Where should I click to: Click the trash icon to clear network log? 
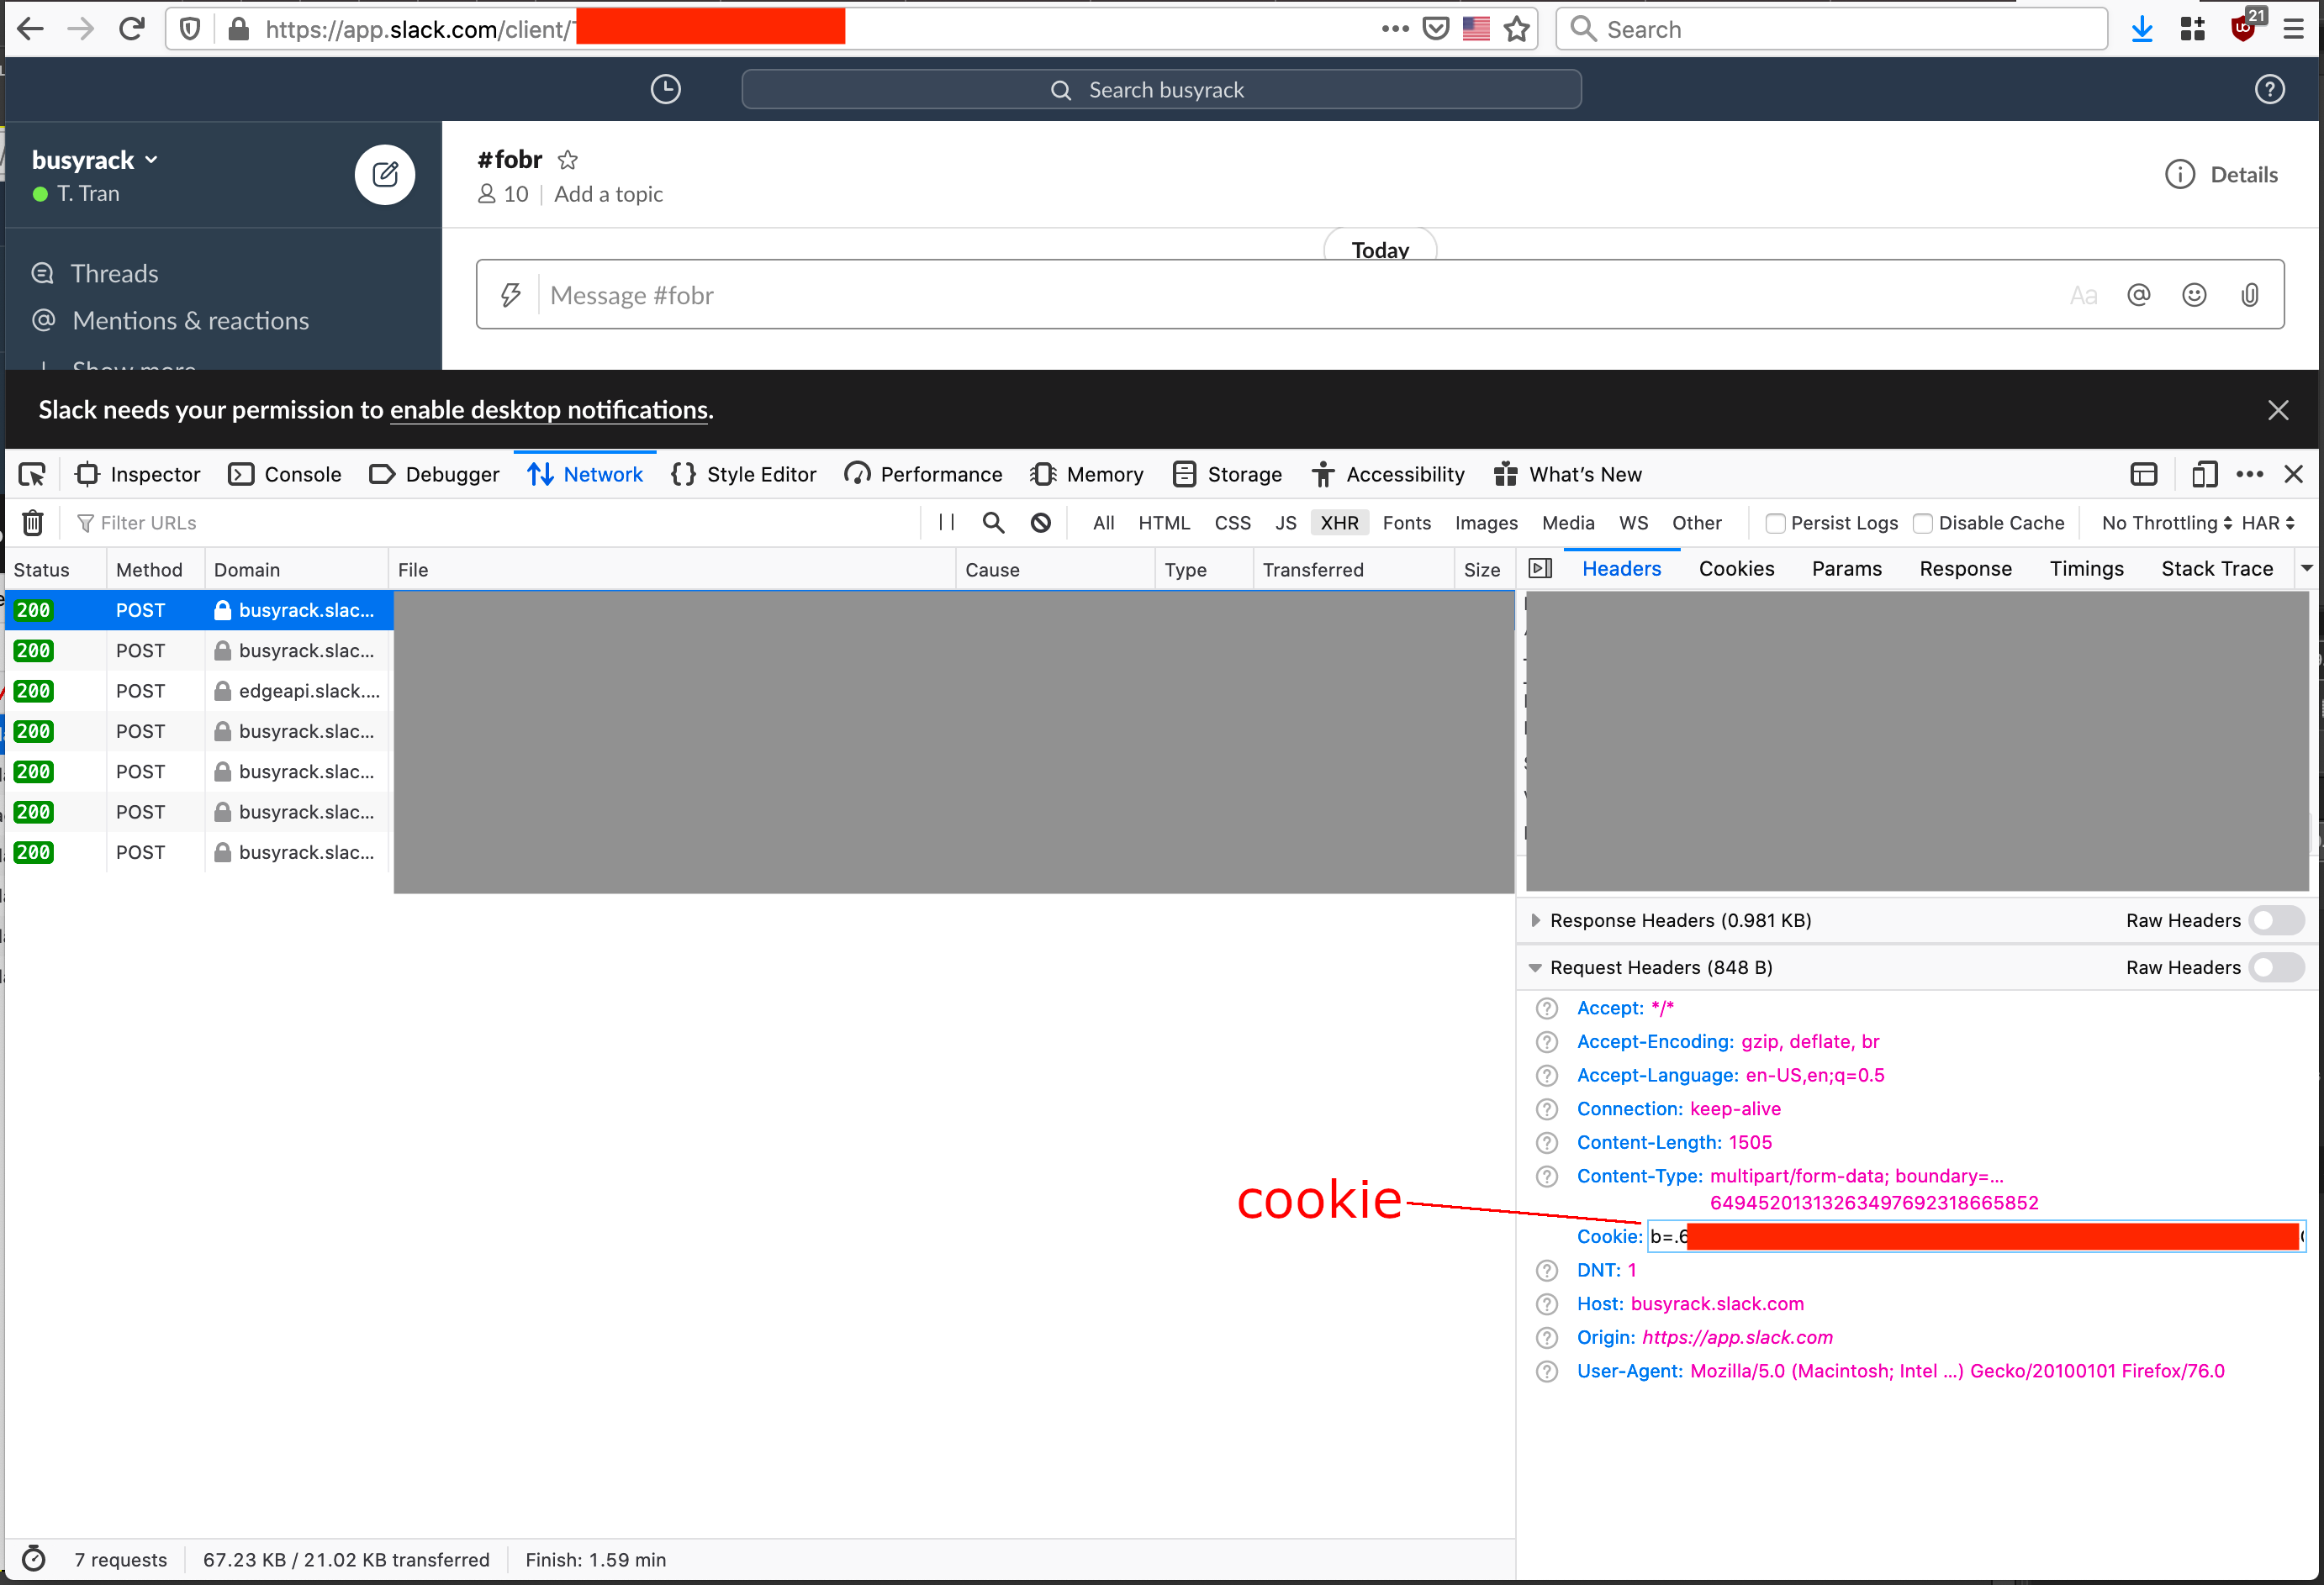33,523
